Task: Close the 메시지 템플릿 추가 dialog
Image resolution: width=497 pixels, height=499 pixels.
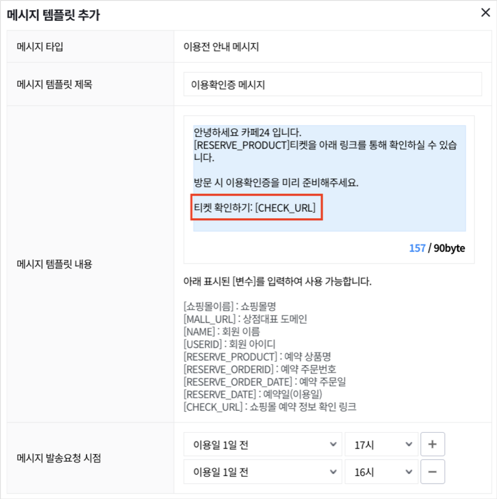Action: click(485, 13)
